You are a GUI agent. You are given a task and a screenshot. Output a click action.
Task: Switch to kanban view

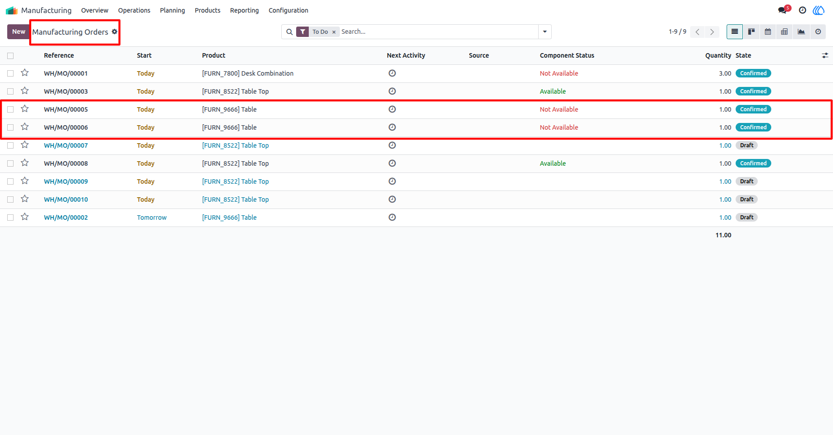(751, 32)
